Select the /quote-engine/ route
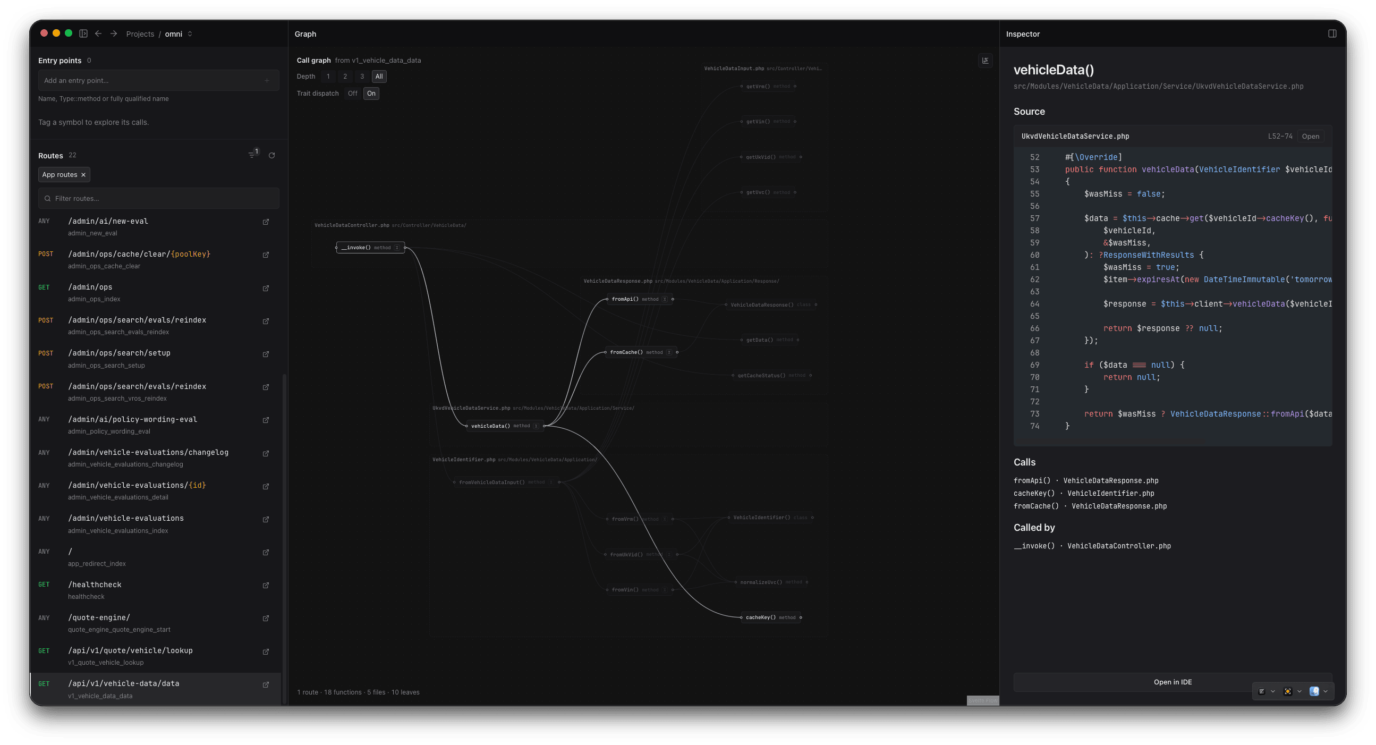Viewport: 1376px width, 745px height. point(156,623)
